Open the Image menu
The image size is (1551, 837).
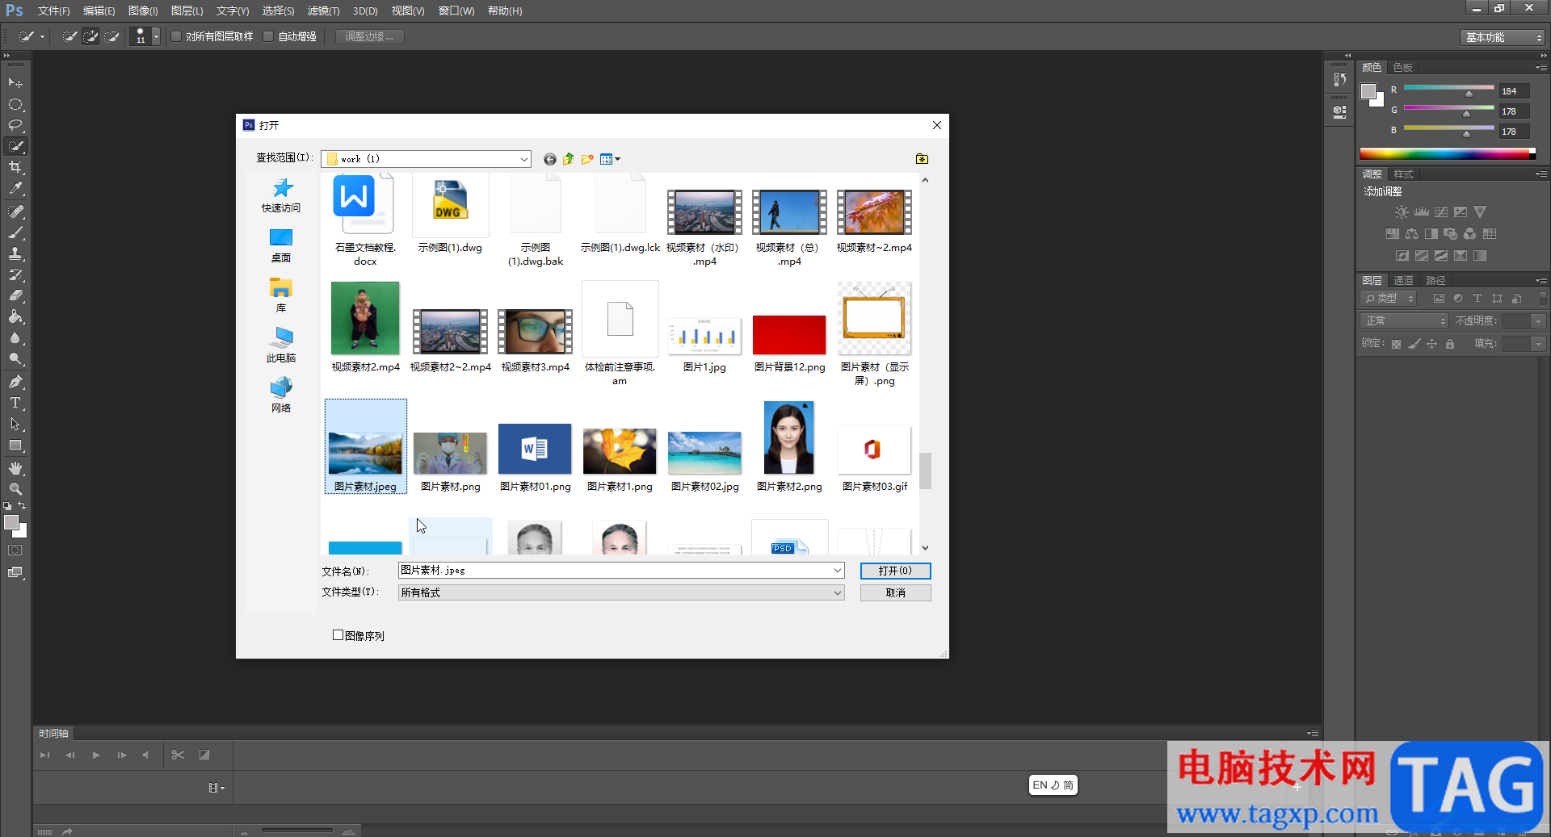coord(143,10)
